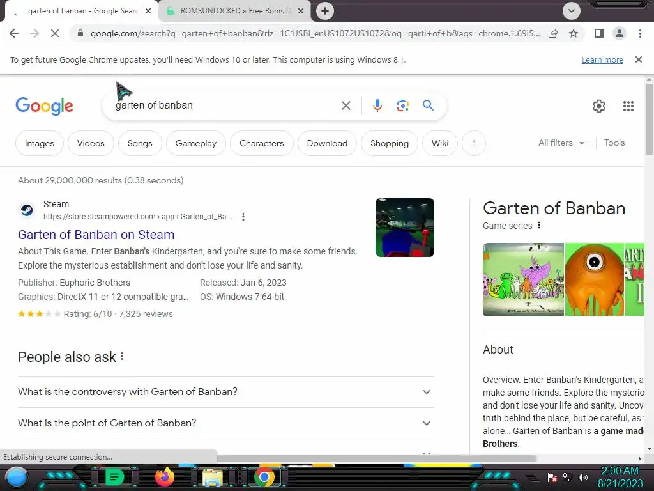Filter results by Shopping
This screenshot has height=491, width=654.
tap(389, 143)
